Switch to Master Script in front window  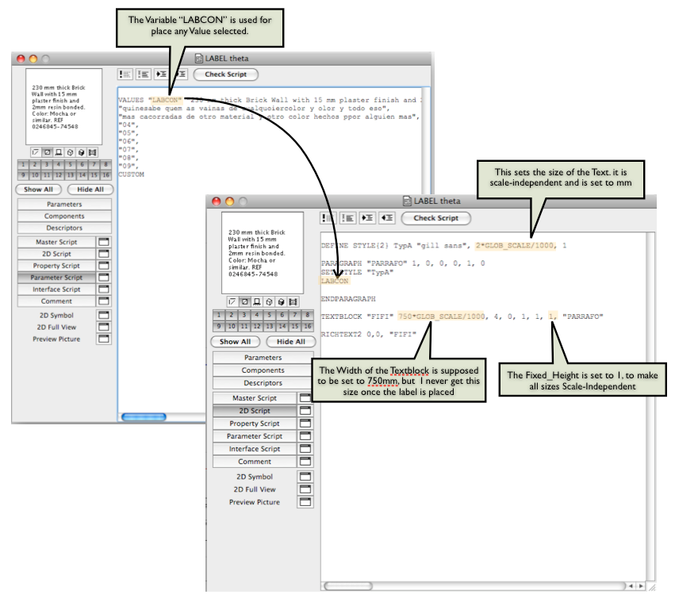click(x=255, y=398)
